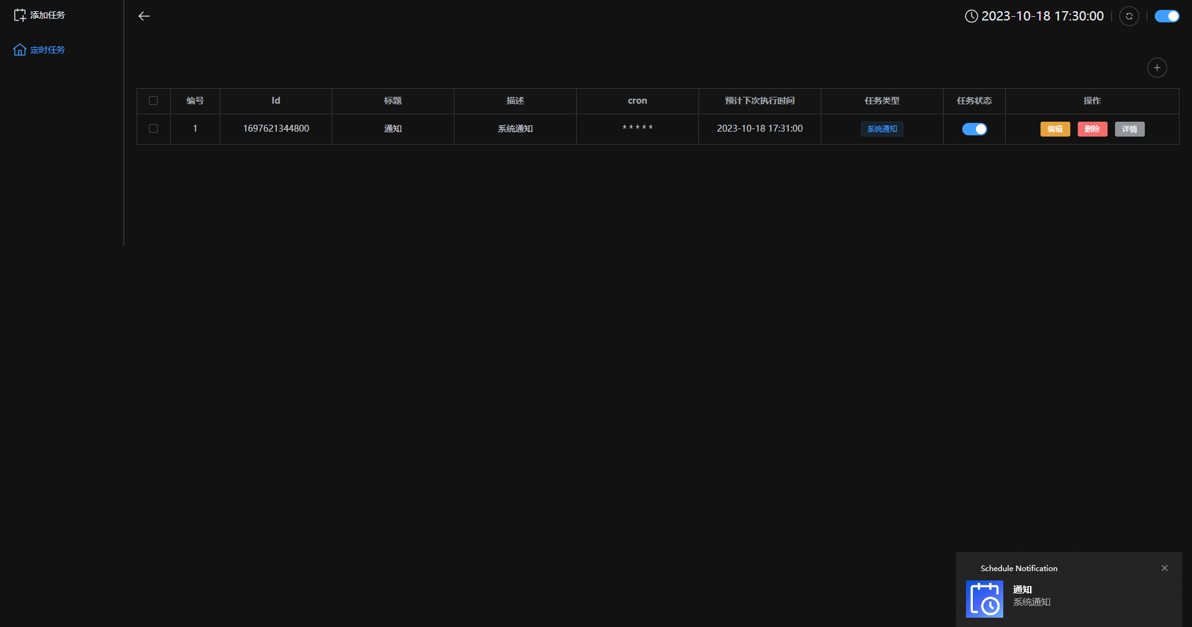Toggle the switch at the top right

click(1167, 16)
